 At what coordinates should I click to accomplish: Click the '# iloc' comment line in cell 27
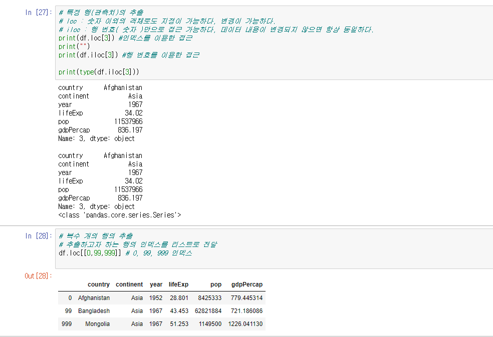point(216,29)
